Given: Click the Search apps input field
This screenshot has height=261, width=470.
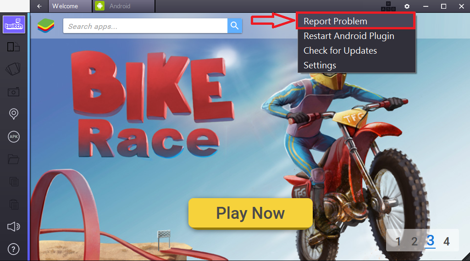Looking at the screenshot, I should (x=145, y=26).
